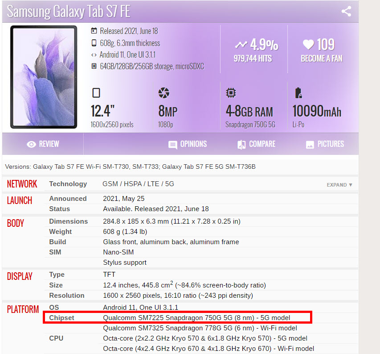Click the display size screen icon
Image resolution: width=380 pixels, height=354 pixels.
point(96,93)
